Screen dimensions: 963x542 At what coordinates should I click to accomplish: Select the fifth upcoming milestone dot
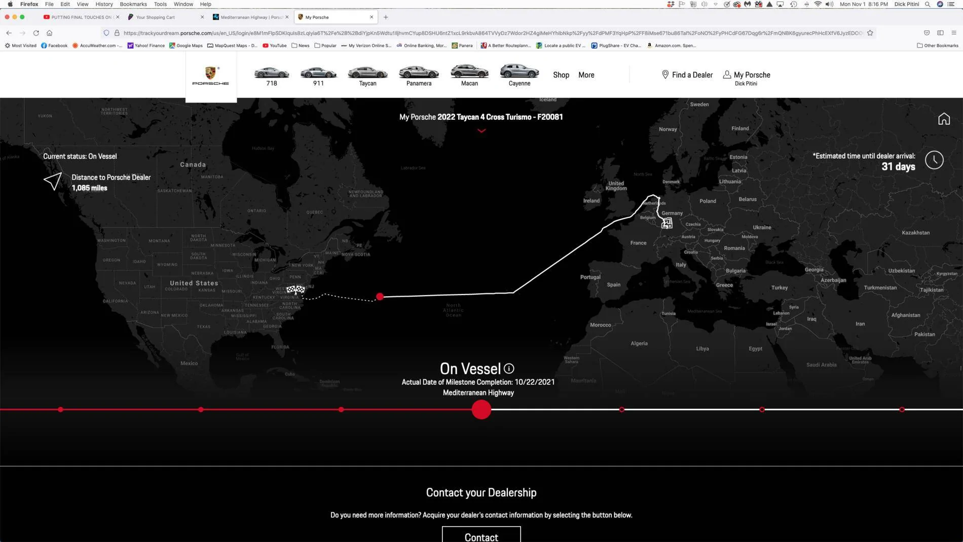tap(622, 410)
